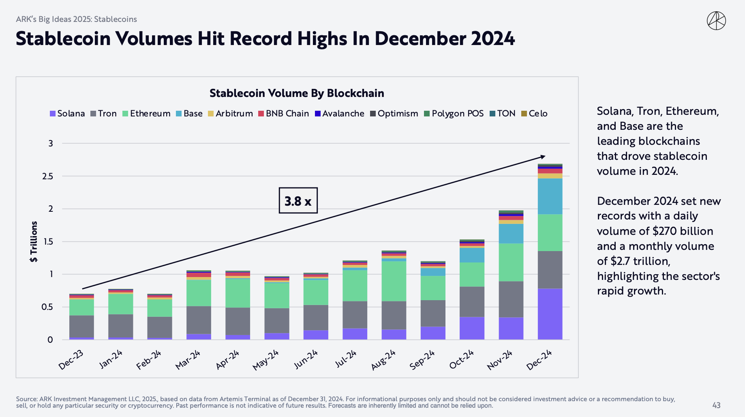This screenshot has width=745, height=417.
Task: Select the 'Optimism' legend label
Action: click(x=398, y=114)
